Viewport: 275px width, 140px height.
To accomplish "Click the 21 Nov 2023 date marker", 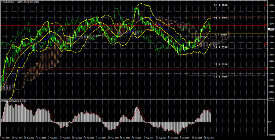I will pos(208,138).
